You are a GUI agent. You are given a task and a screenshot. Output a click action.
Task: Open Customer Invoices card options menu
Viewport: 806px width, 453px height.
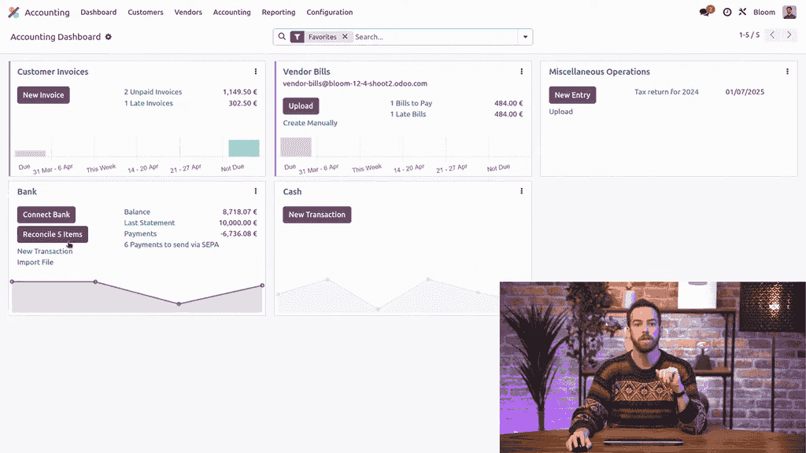(x=256, y=72)
